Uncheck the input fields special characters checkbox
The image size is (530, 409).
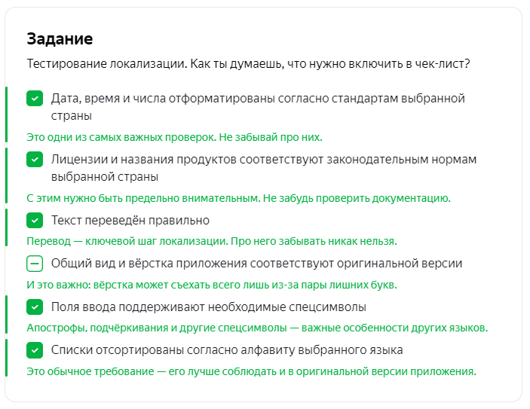35,307
